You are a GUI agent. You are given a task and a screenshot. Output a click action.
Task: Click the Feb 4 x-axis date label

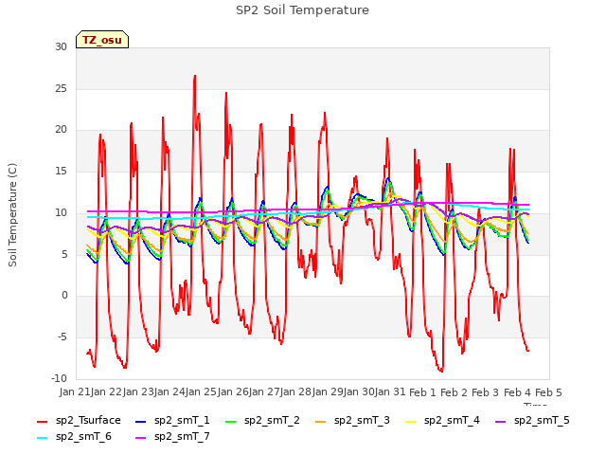click(x=517, y=391)
